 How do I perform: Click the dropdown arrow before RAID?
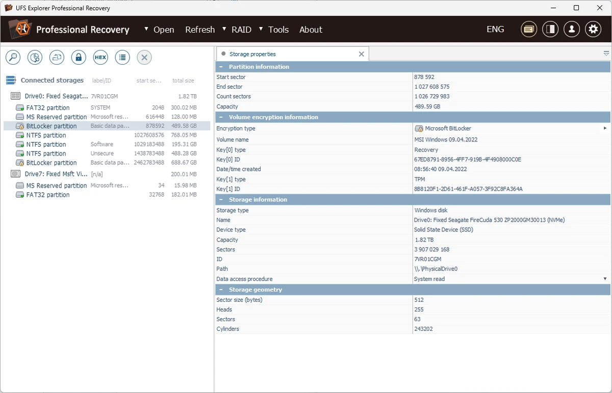(x=224, y=29)
